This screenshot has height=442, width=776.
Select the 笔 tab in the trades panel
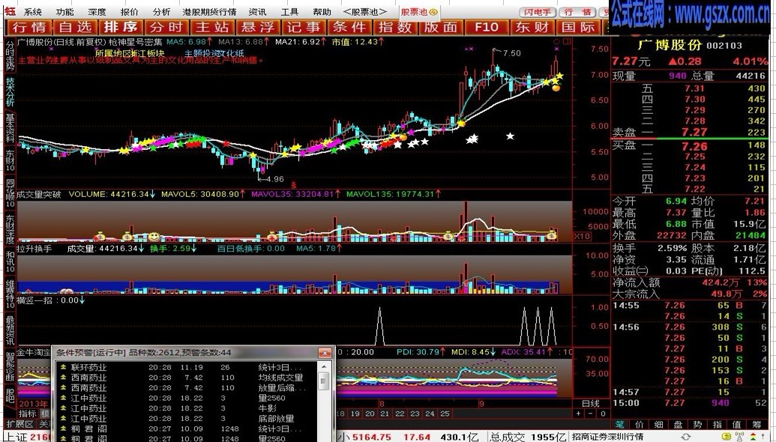[x=621, y=424]
